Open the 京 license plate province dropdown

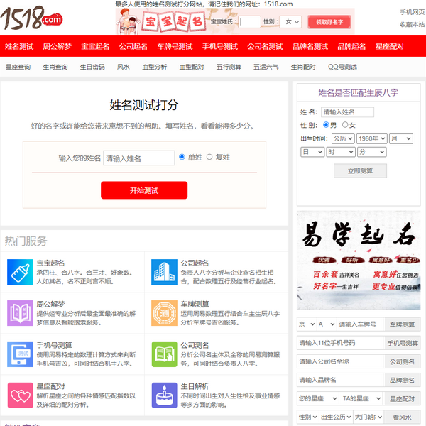(x=306, y=324)
